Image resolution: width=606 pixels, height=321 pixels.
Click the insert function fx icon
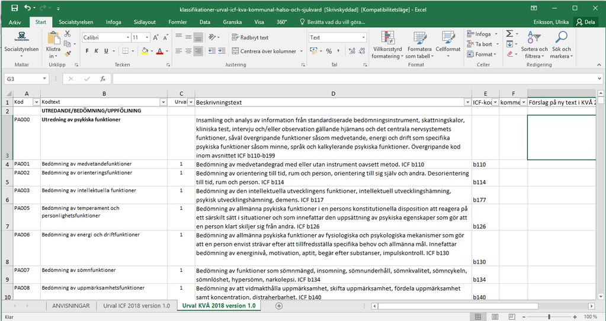pos(103,79)
